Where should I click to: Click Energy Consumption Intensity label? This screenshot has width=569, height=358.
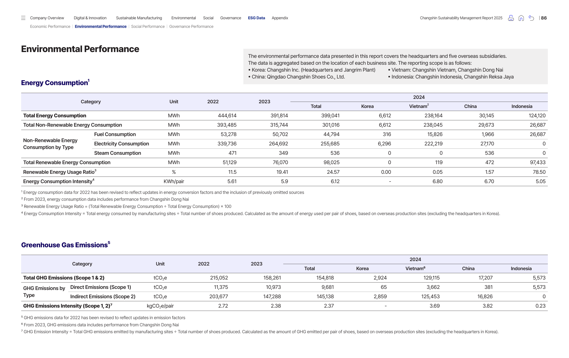pos(59,181)
